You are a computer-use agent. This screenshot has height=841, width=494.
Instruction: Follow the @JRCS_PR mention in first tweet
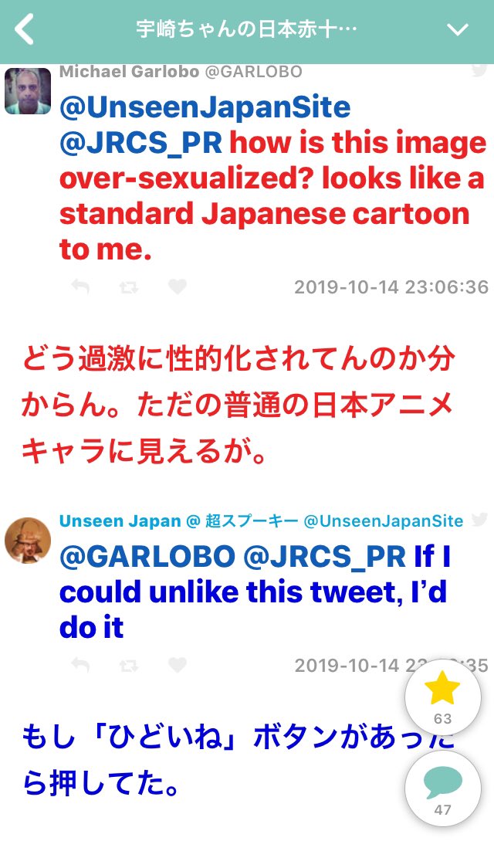click(141, 143)
